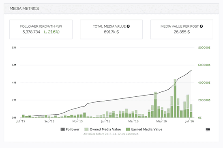The width and height of the screenshot is (223, 148).
Task: Click FOLLOWER (GROWTH 4W) card heading
Action: (x=41, y=26)
